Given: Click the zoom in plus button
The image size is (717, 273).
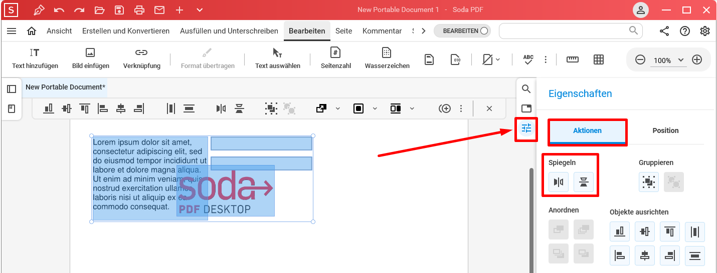Looking at the screenshot, I should point(697,60).
